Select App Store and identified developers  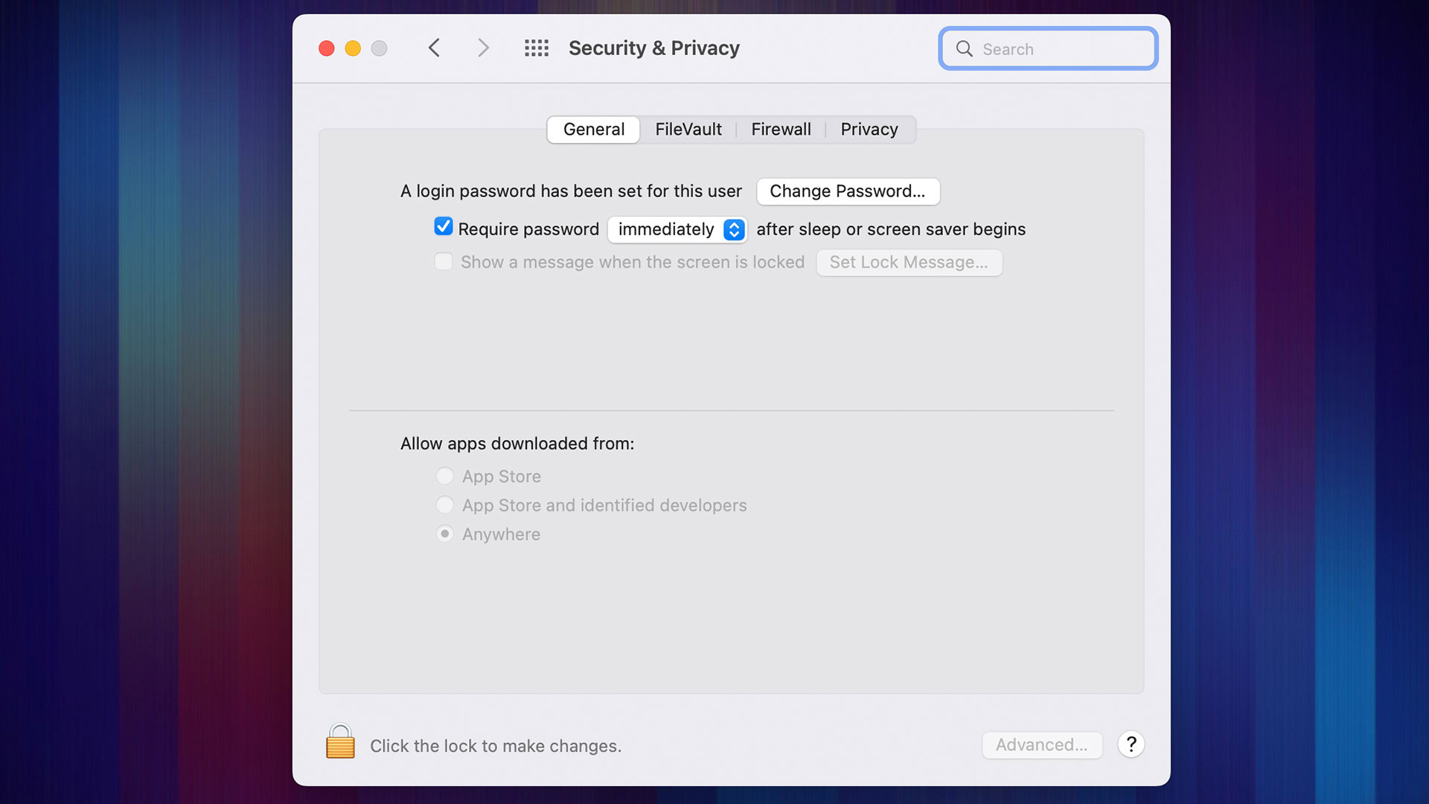point(445,505)
